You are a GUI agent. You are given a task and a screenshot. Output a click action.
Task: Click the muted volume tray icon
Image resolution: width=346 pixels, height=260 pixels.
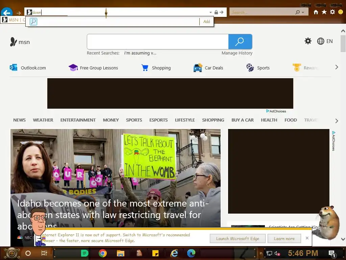point(277,253)
